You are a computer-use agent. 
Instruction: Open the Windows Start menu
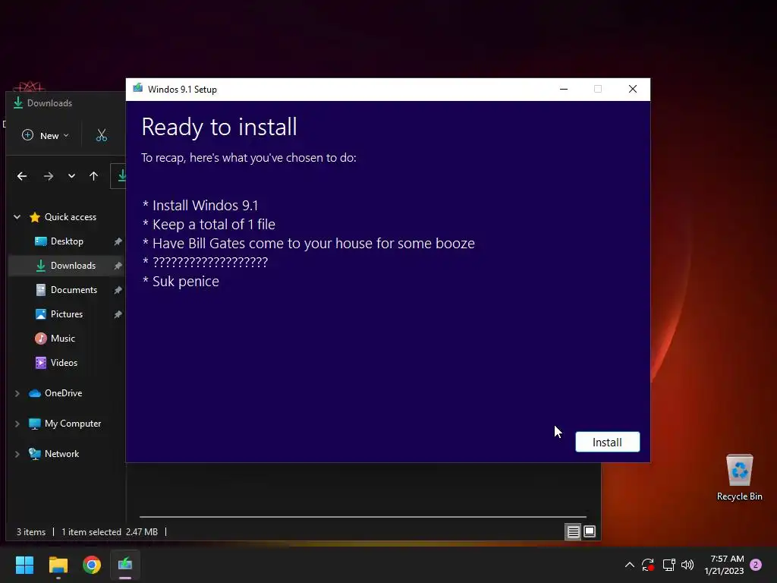tap(24, 565)
